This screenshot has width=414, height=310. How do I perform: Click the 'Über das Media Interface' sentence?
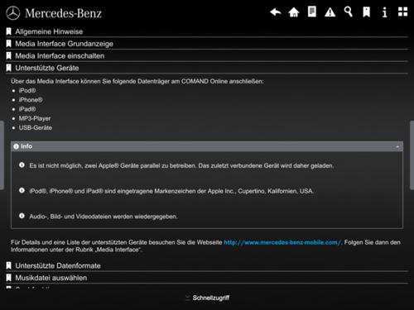tap(137, 82)
